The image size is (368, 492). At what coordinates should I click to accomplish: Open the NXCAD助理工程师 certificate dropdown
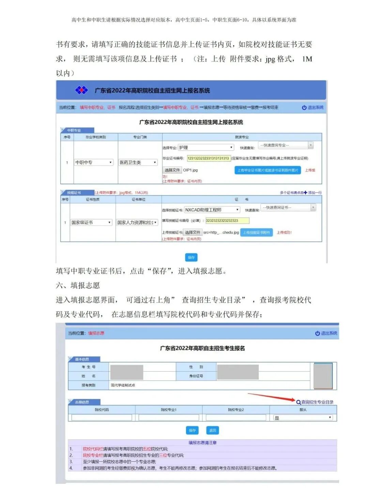tap(212, 210)
